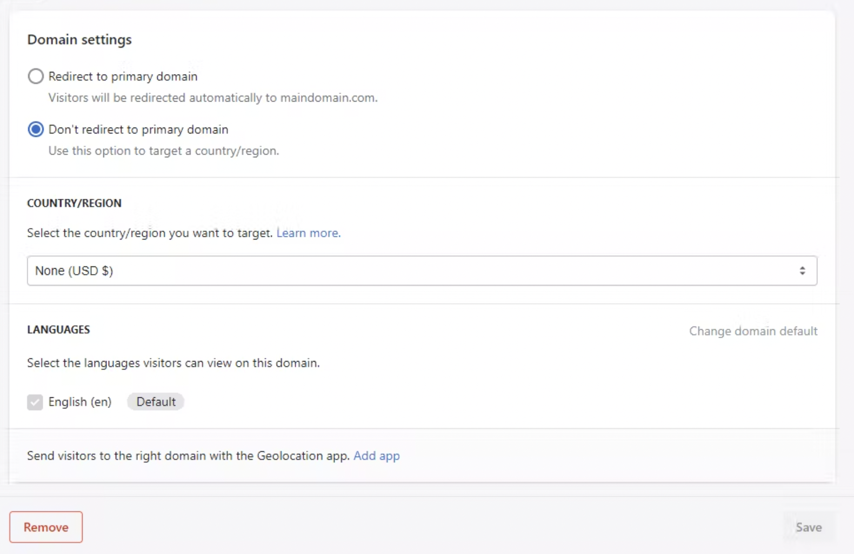Click the "LANGUAGES" section heading
This screenshot has width=854, height=554.
click(58, 330)
